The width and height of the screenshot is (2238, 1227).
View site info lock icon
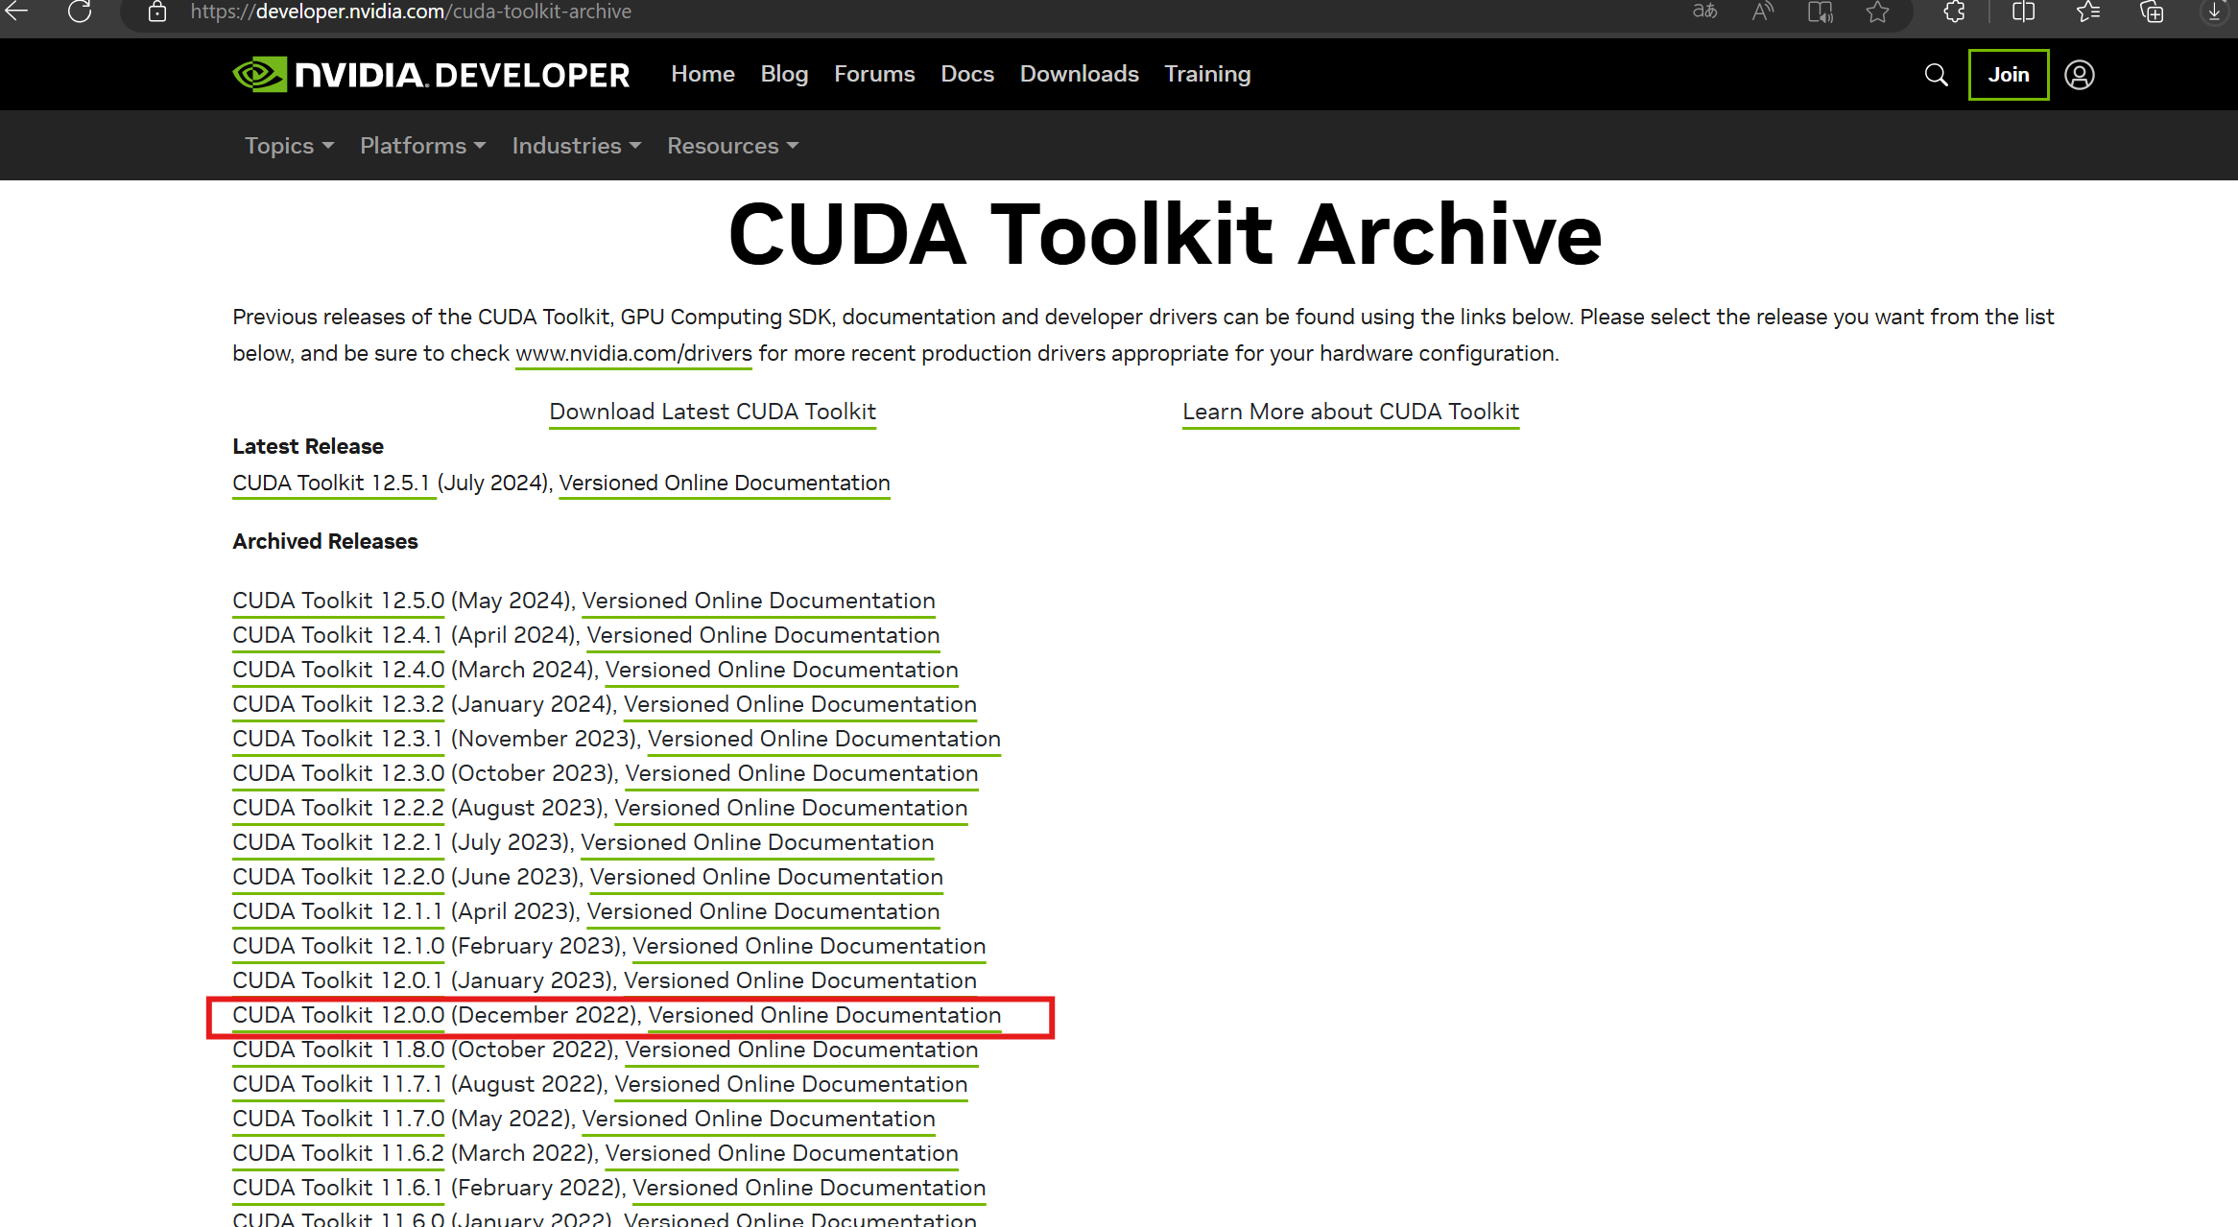[x=157, y=12]
